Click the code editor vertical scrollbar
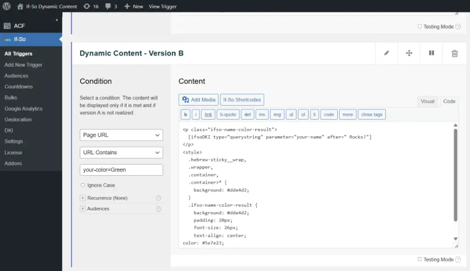 coord(455,174)
